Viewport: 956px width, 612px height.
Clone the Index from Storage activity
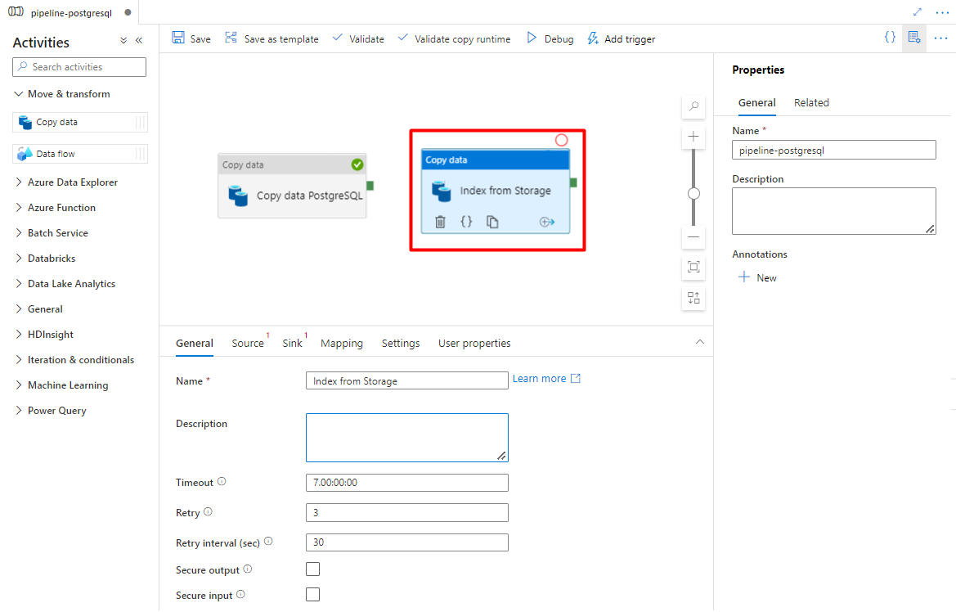(x=492, y=222)
